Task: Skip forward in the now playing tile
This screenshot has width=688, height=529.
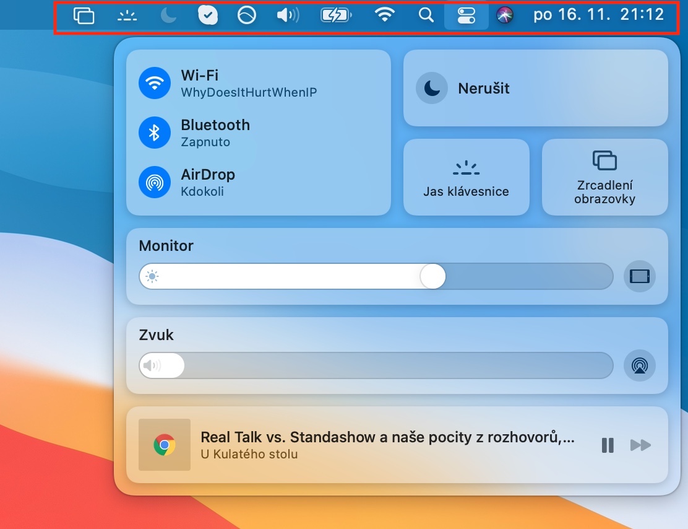Action: [x=640, y=445]
